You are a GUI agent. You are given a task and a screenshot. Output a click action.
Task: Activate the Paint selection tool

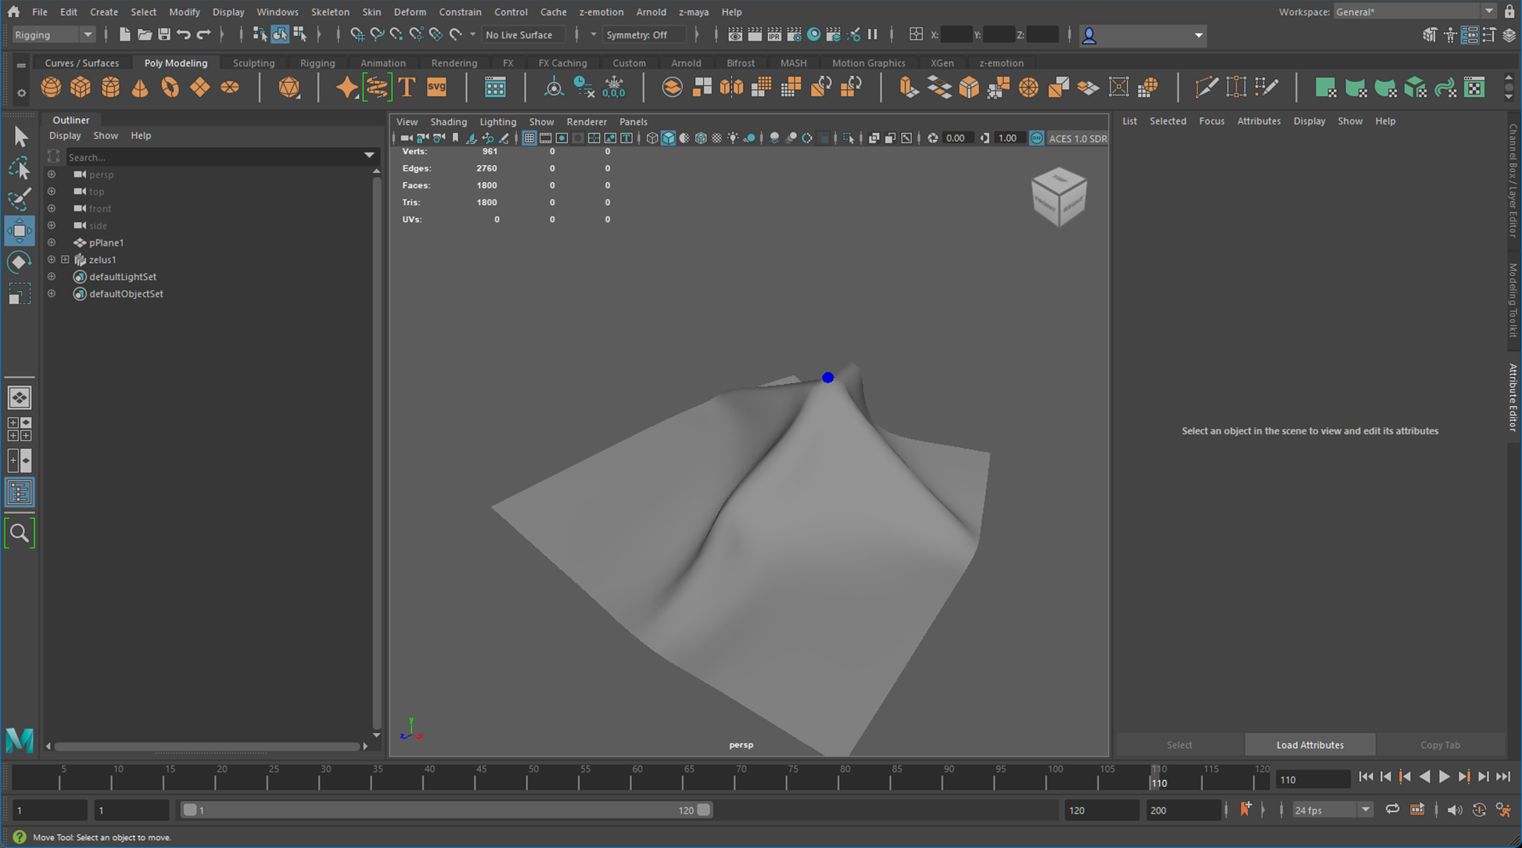point(20,199)
